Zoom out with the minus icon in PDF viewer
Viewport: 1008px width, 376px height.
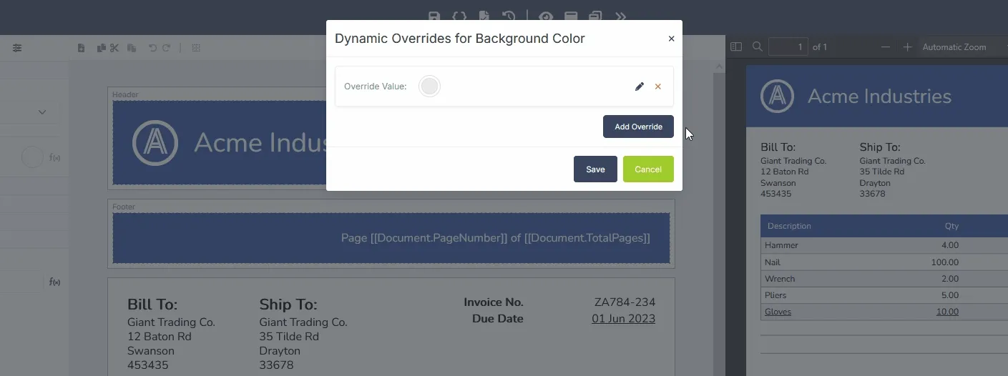point(886,46)
